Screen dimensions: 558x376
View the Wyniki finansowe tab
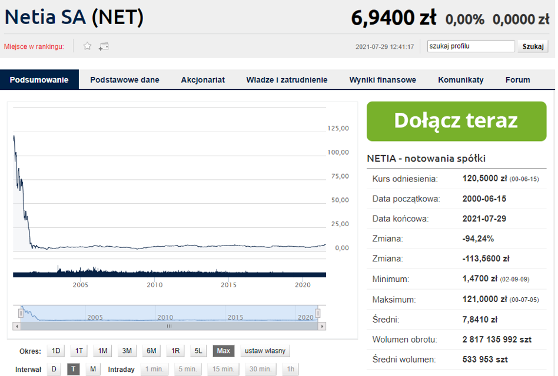click(383, 80)
